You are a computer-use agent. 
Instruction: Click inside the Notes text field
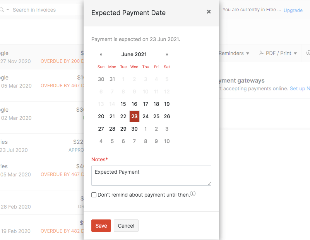click(151, 175)
